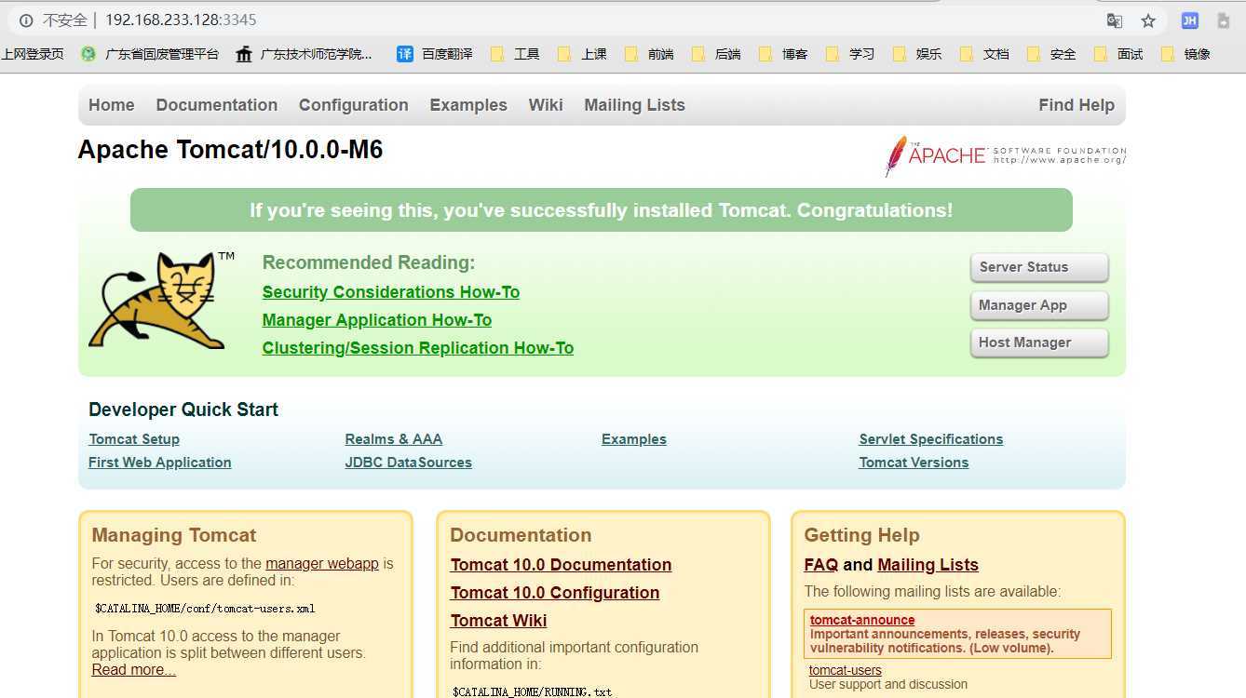Click the Manager App button

click(1039, 305)
